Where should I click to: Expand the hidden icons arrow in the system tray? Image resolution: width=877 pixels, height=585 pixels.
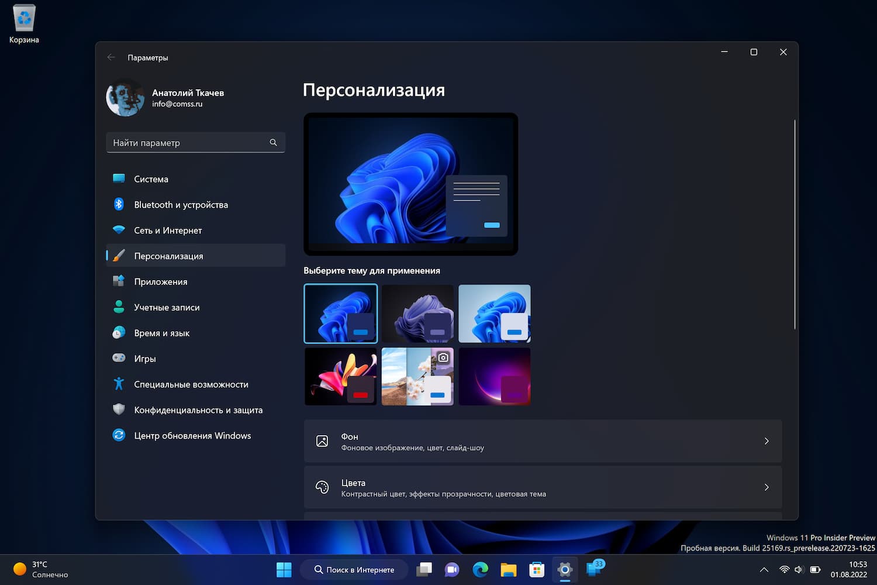(764, 569)
